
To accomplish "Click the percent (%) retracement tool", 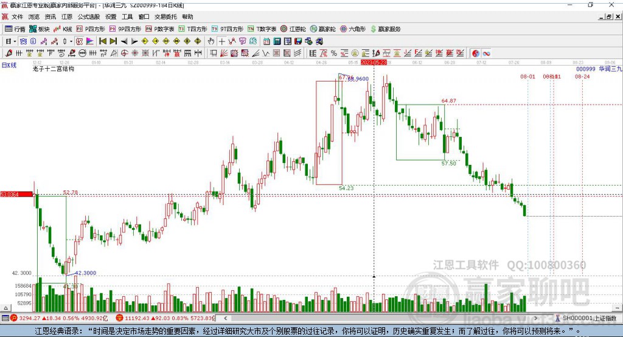I will point(334,54).
